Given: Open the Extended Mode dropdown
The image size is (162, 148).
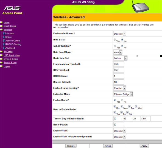Looking at the screenshot, I should (x=123, y=94).
